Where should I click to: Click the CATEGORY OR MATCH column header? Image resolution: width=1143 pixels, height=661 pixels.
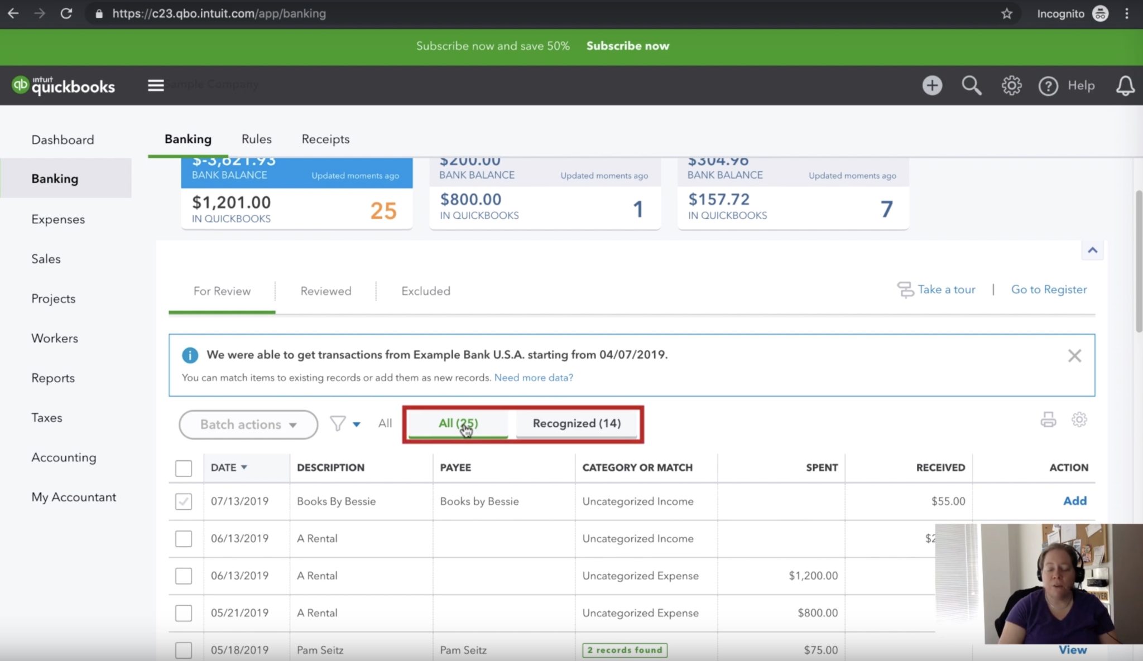click(x=637, y=467)
